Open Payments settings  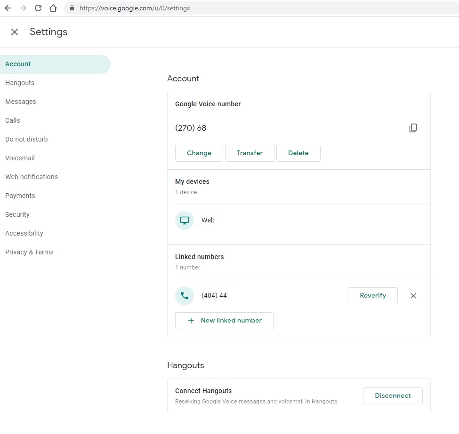click(x=20, y=196)
